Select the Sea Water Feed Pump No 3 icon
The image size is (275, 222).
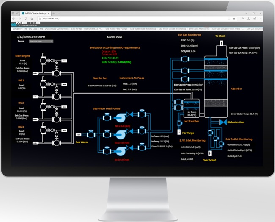(x=121, y=151)
